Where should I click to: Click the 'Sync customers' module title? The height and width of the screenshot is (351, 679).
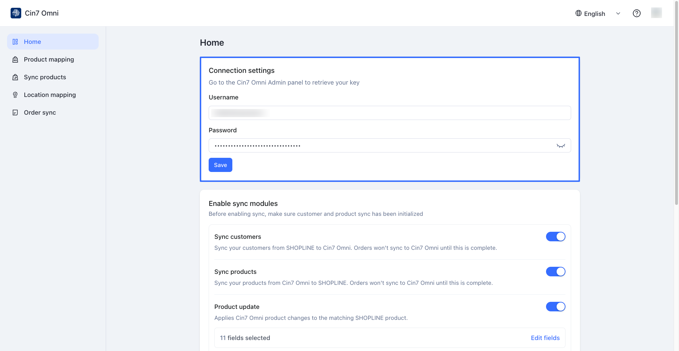click(238, 237)
